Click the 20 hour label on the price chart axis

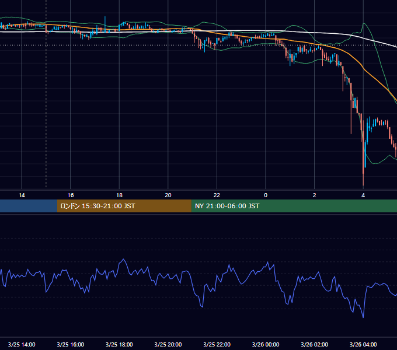click(168, 195)
